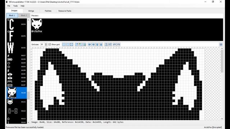Select the image labeled 0x9F
This screenshot has height=129, width=230.
(17, 85)
